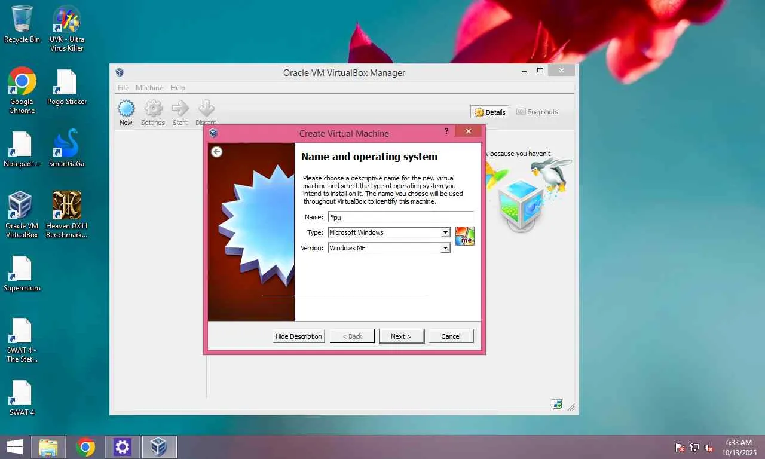Click the Name field containing "*pu"
Image resolution: width=765 pixels, height=459 pixels.
[400, 217]
